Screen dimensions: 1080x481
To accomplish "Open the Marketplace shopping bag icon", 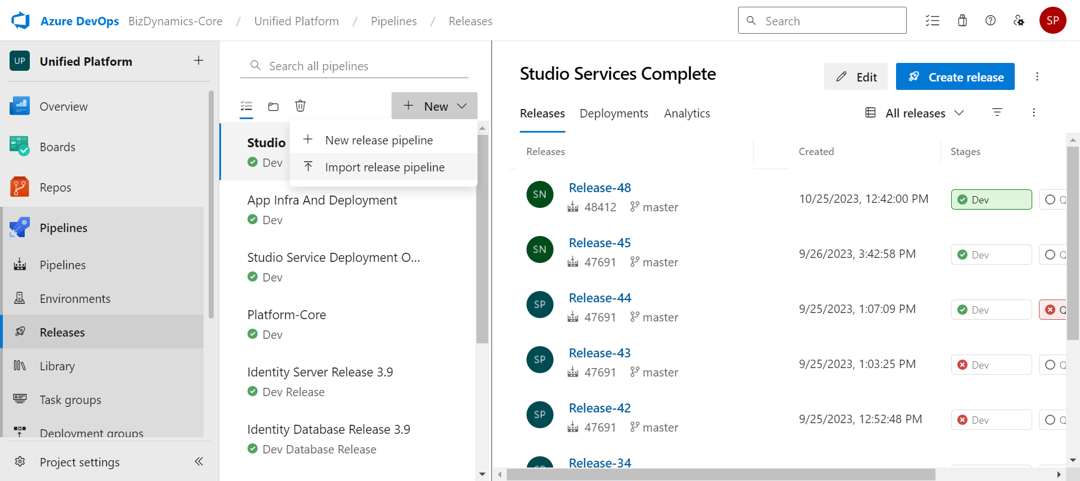I will [962, 21].
